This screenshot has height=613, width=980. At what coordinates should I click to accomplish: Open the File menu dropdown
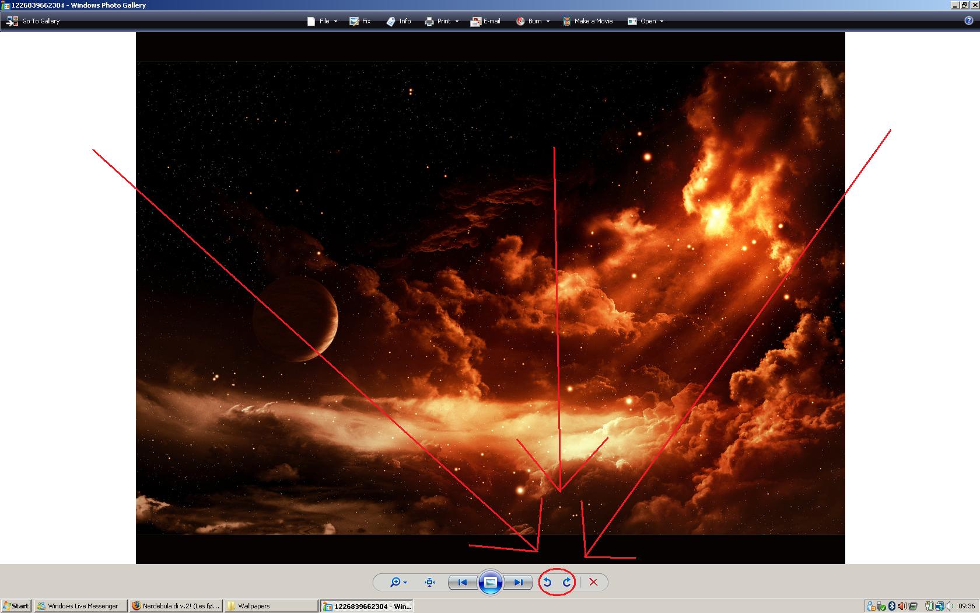tap(323, 21)
